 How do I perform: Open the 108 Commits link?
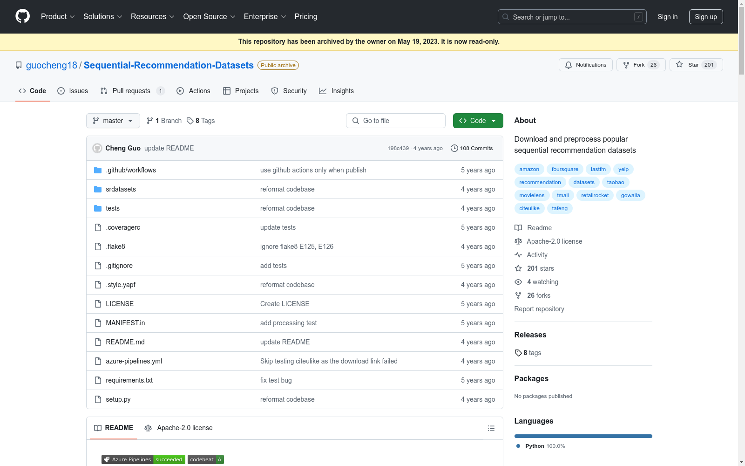pyautogui.click(x=472, y=148)
